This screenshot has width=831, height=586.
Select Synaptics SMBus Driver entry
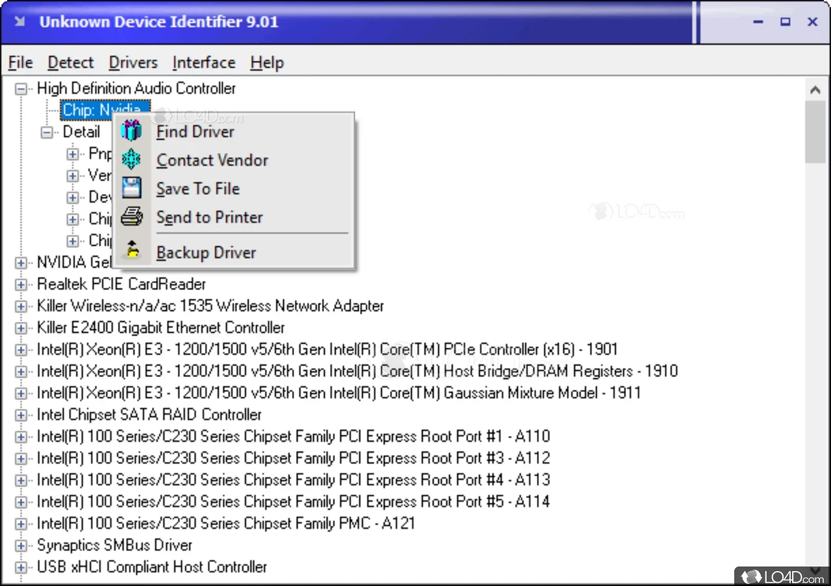coord(115,545)
